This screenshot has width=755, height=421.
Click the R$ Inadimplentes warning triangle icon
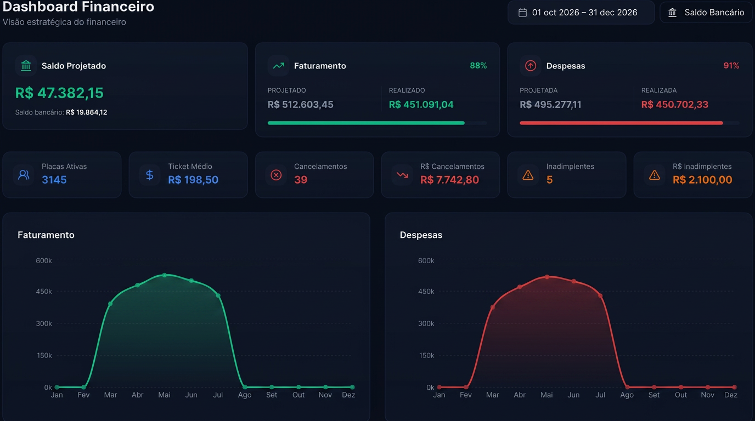point(655,175)
